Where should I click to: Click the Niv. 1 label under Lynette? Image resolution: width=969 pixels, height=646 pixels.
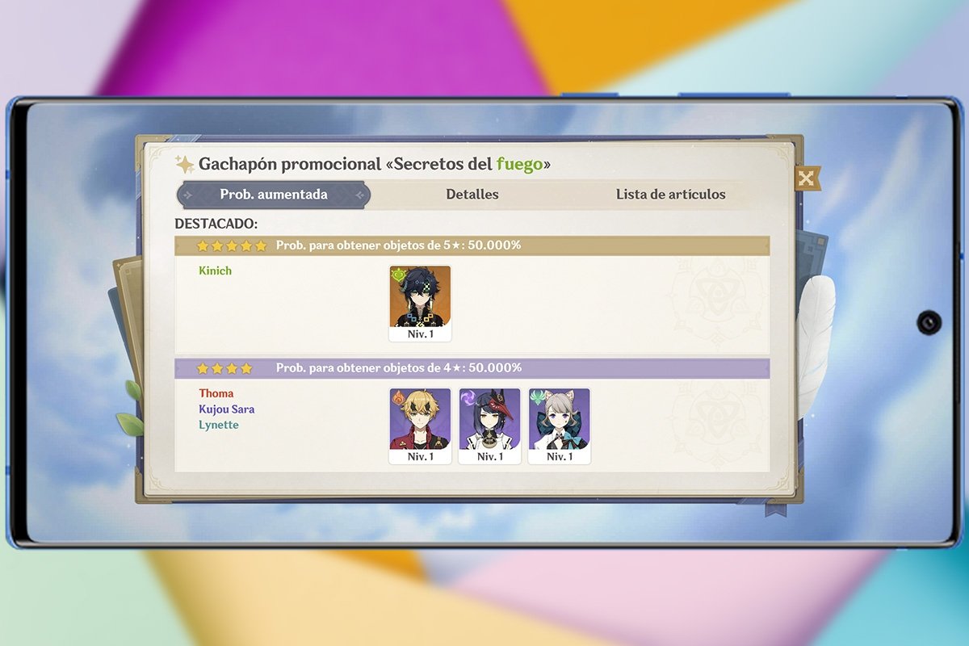coord(559,457)
